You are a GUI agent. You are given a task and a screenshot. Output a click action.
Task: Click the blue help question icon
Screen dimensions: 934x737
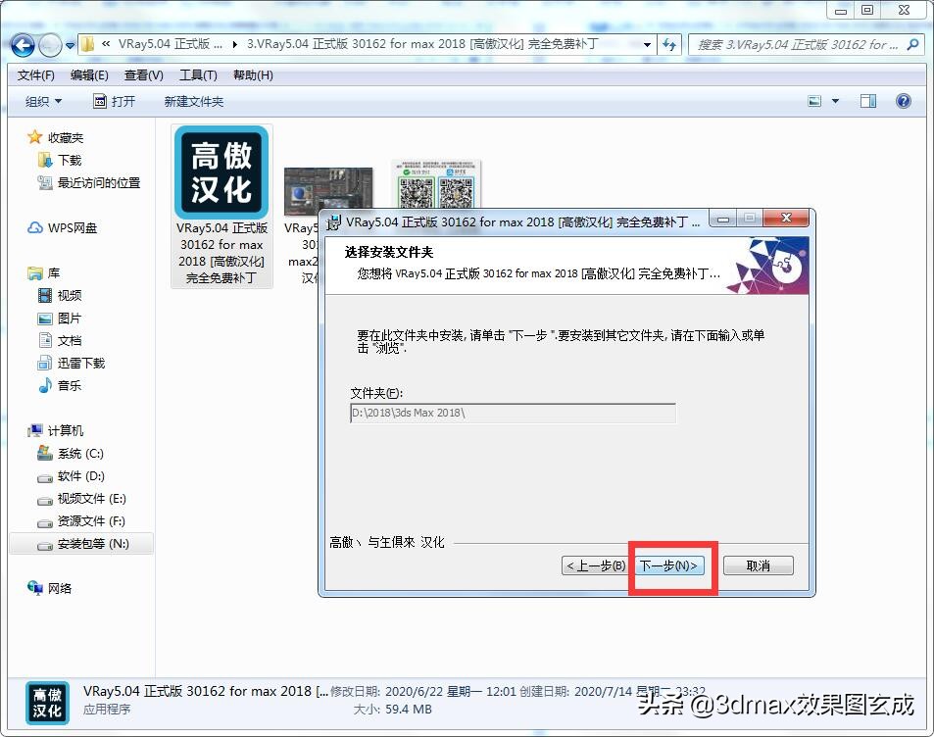click(903, 101)
